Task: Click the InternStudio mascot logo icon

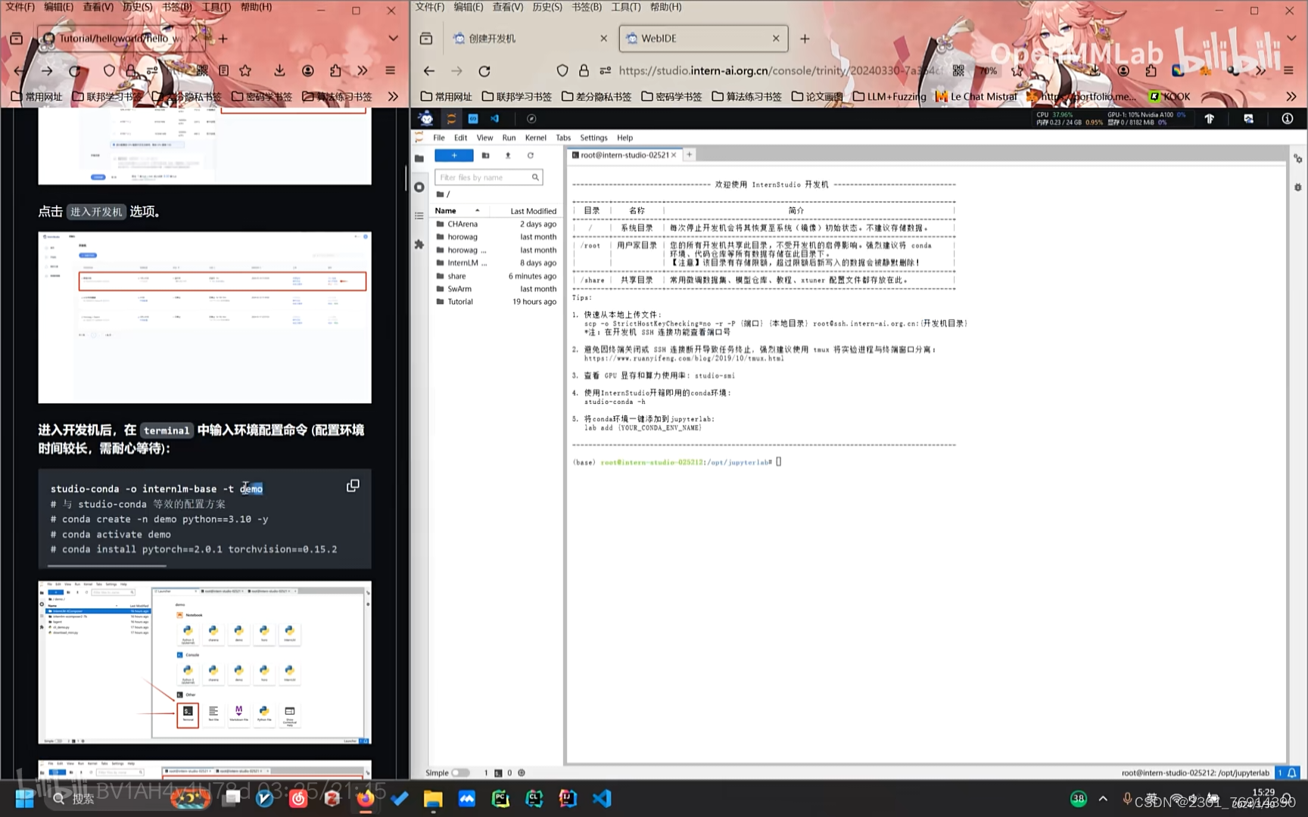Action: [426, 119]
